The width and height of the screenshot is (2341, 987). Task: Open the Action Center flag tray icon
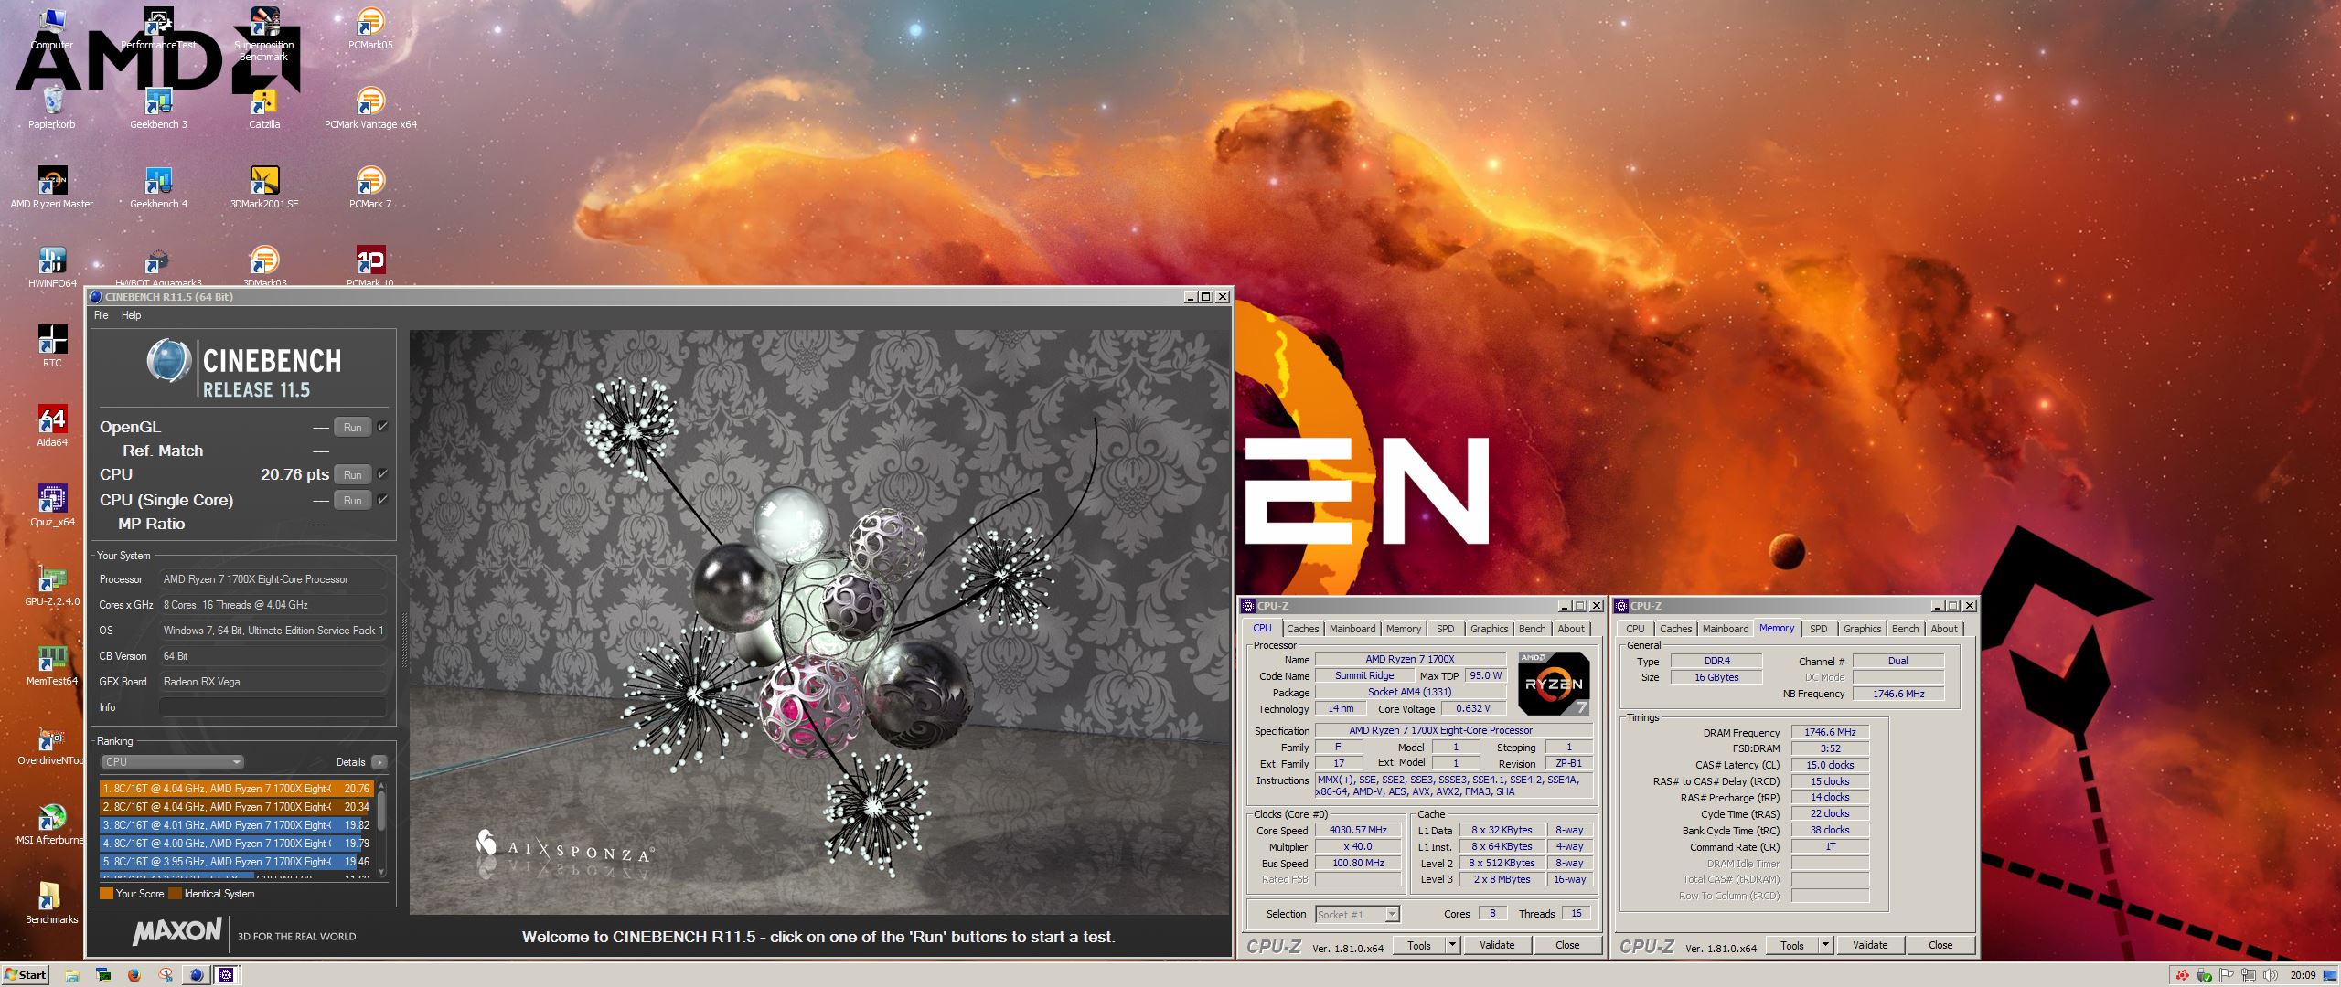(2227, 975)
